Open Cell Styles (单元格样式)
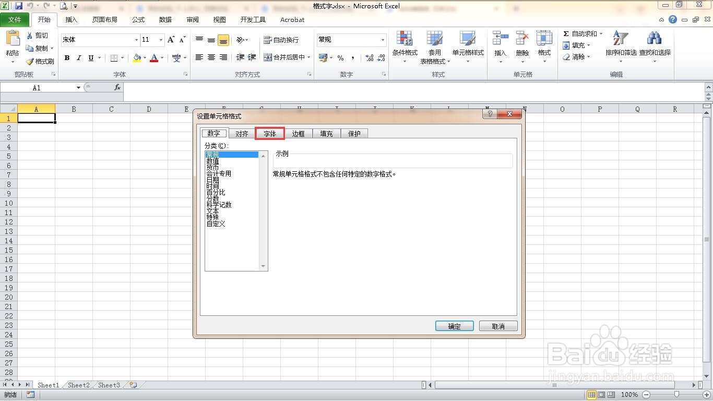 point(468,47)
